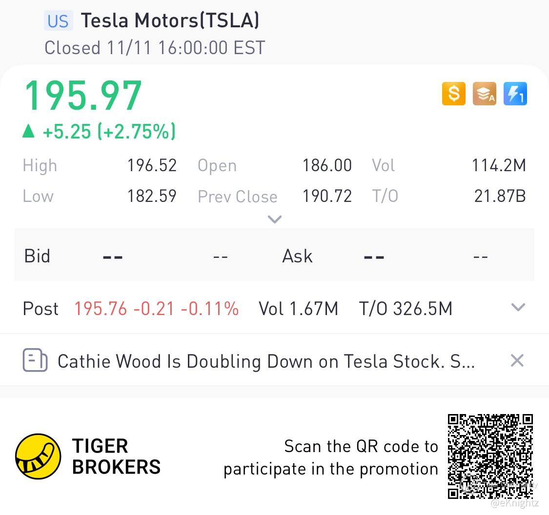Tap the Tesla Motors(TSLA) title
Image resolution: width=549 pixels, height=515 pixels.
pyautogui.click(x=170, y=20)
